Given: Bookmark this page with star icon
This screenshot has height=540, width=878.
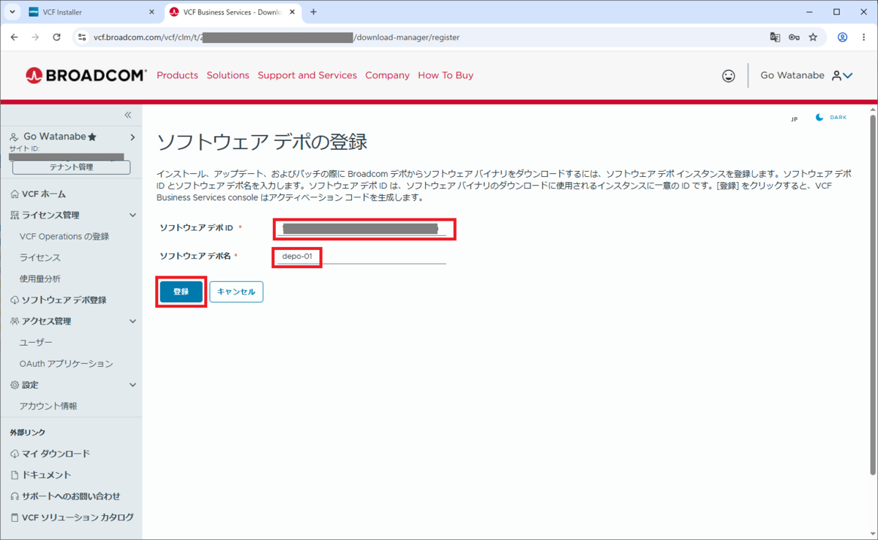Looking at the screenshot, I should coord(813,37).
